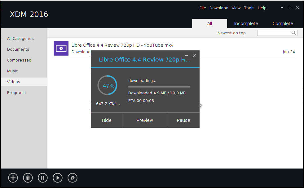The image size is (304, 188).
Task: Switch to the Complete tab
Action: [x=283, y=23]
